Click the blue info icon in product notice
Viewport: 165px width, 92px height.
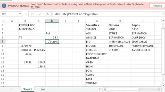(x=4, y=6)
